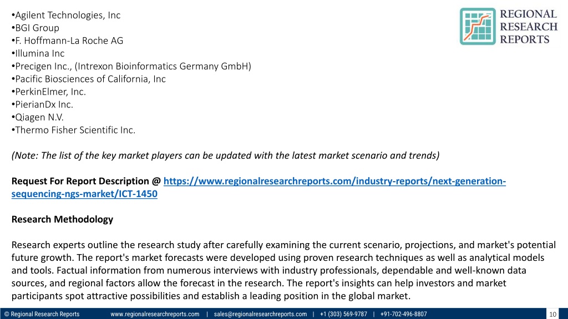Viewport: 568px width, 319px height.
Task: Click the PerkinElmer, Inc. list item
Action: (49, 91)
